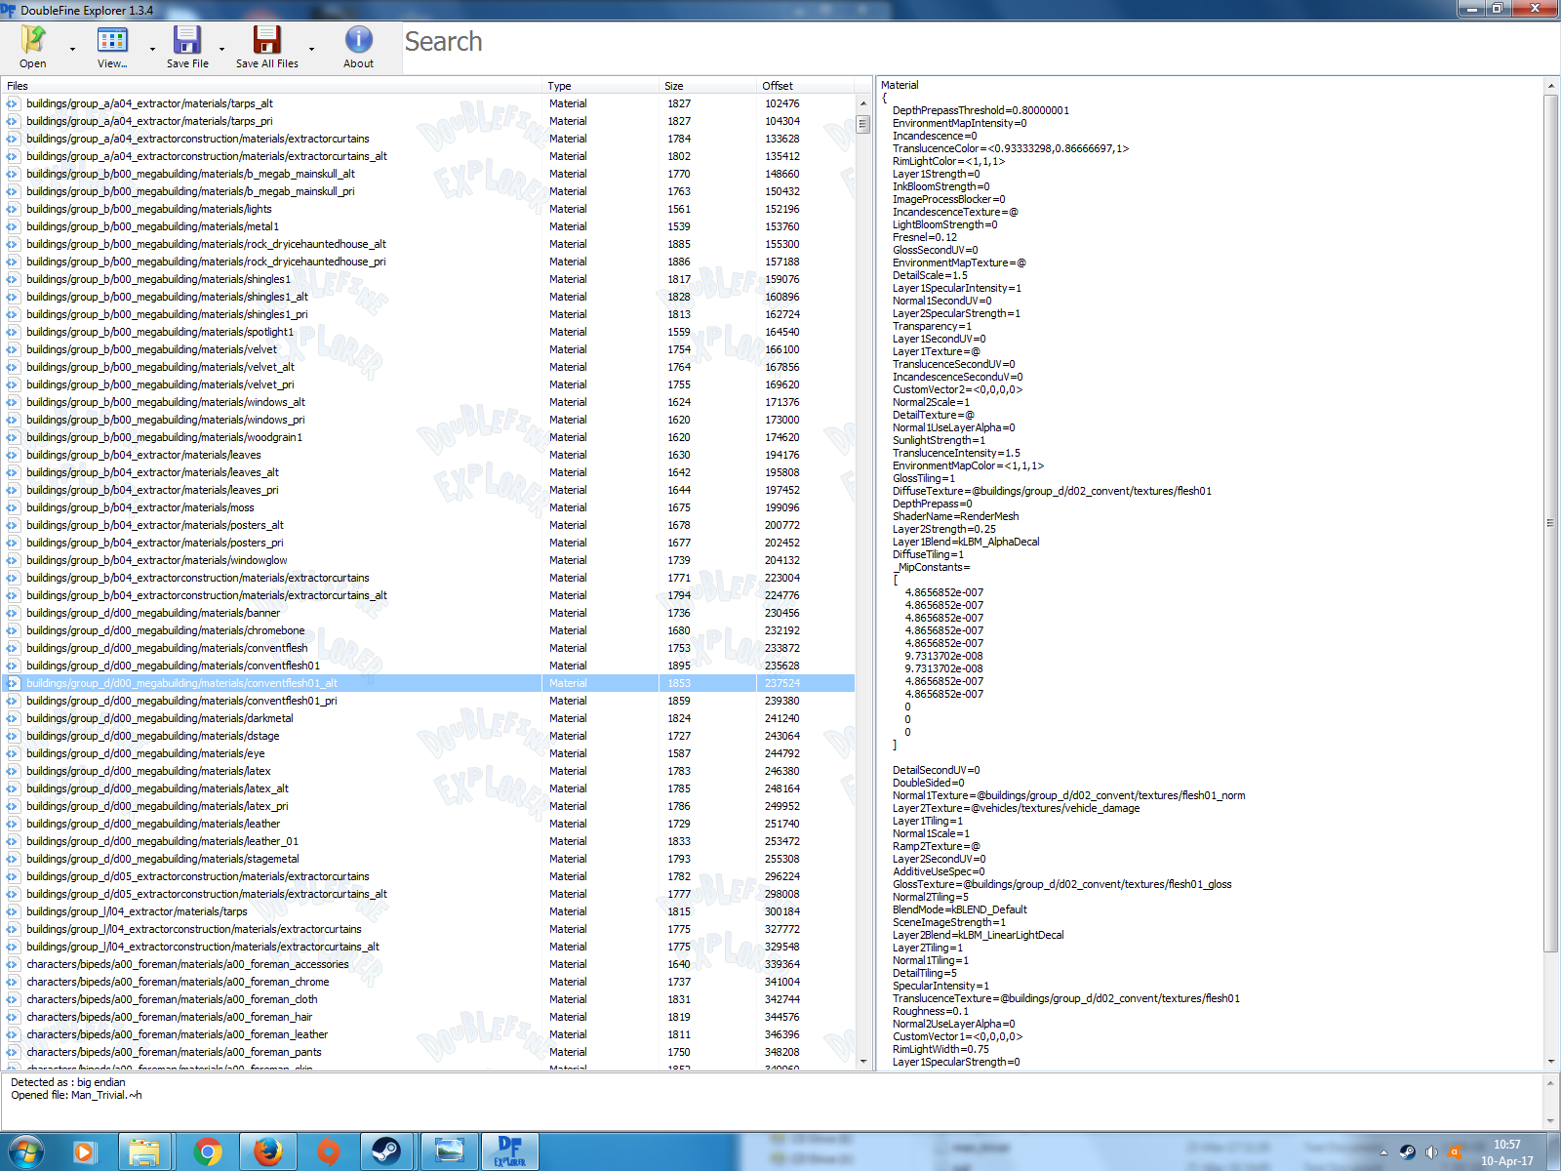Click the file icon beside a00_foreman_chrome row

[13, 982]
